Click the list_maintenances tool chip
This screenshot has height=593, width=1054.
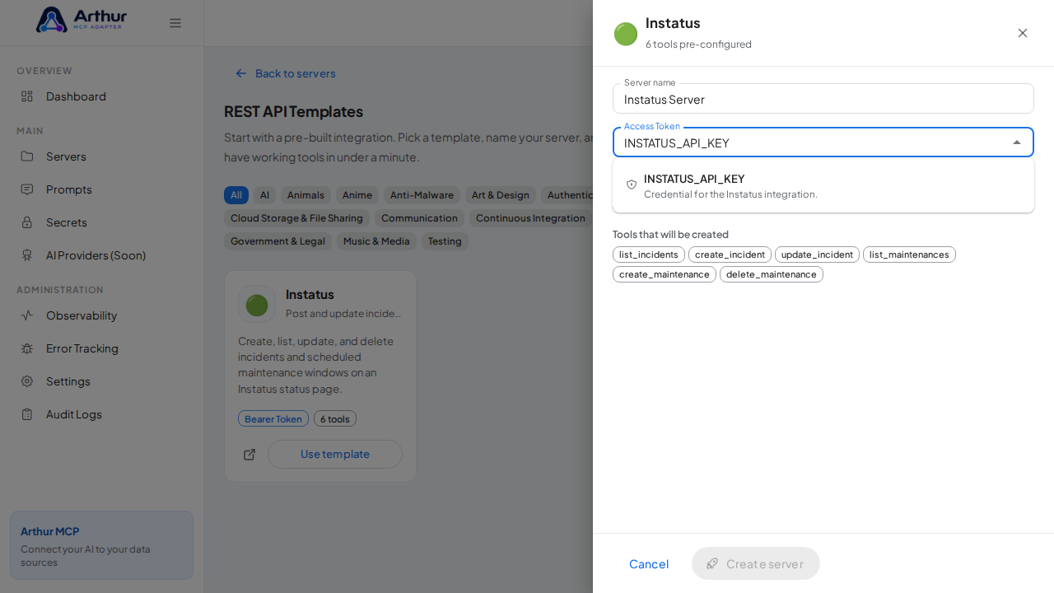click(x=909, y=254)
